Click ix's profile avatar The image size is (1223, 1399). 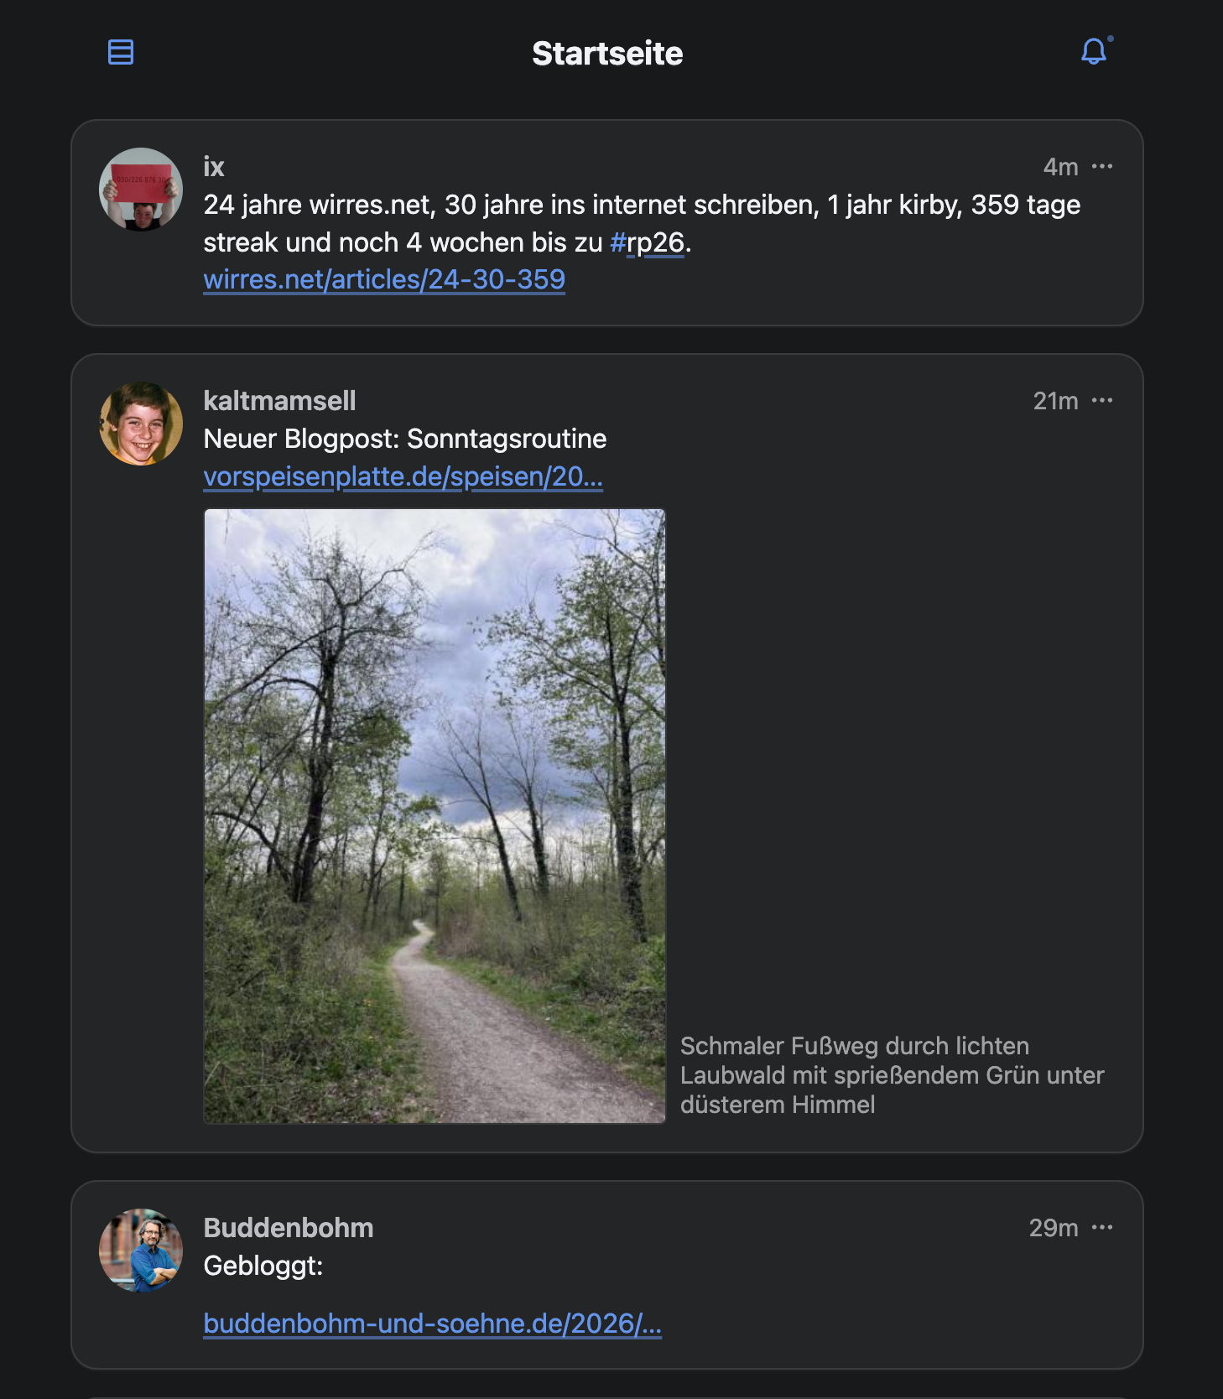[x=141, y=190]
